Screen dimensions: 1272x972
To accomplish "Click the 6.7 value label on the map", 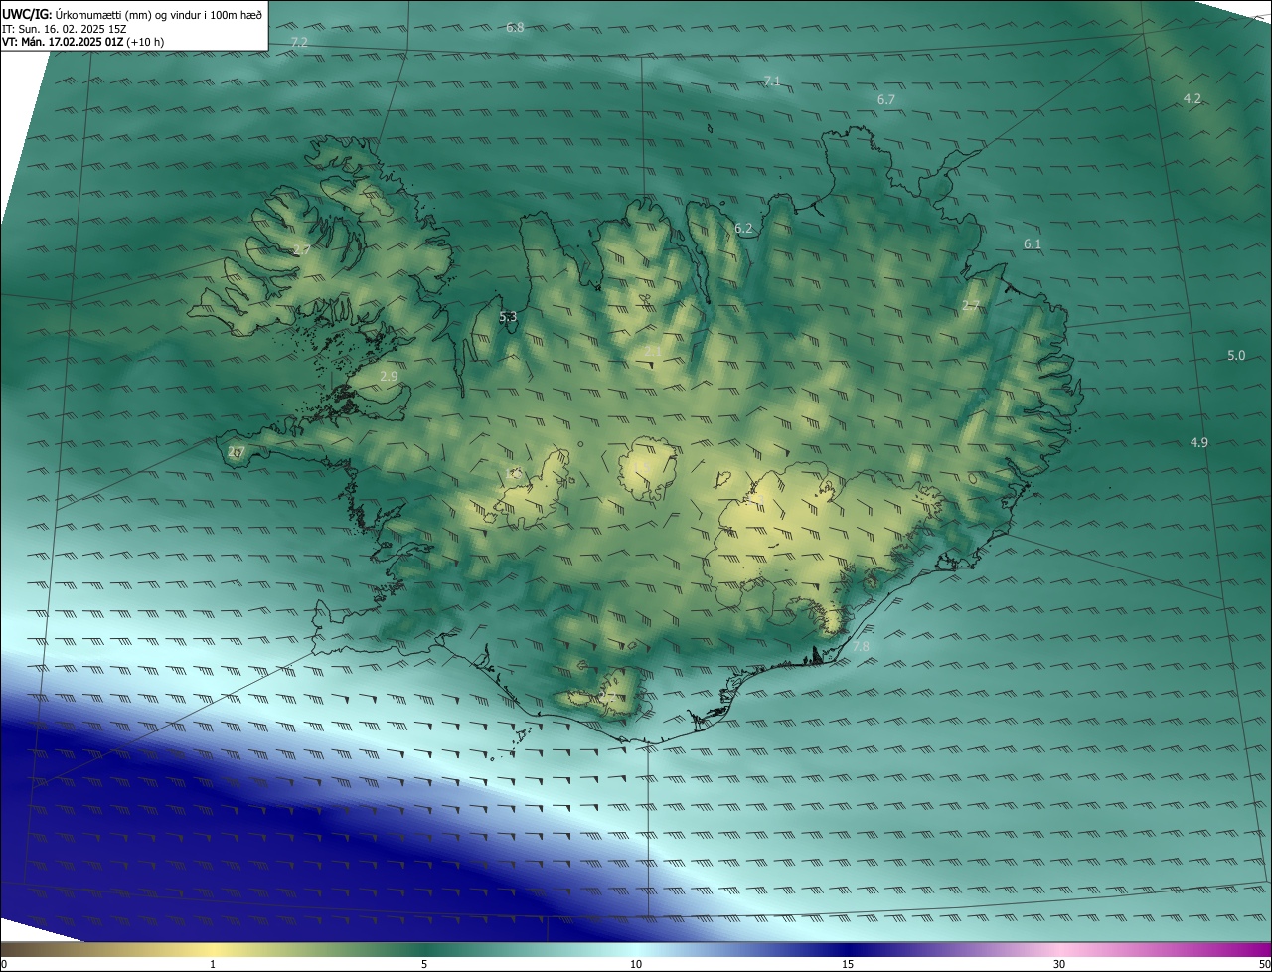I will click(x=886, y=99).
